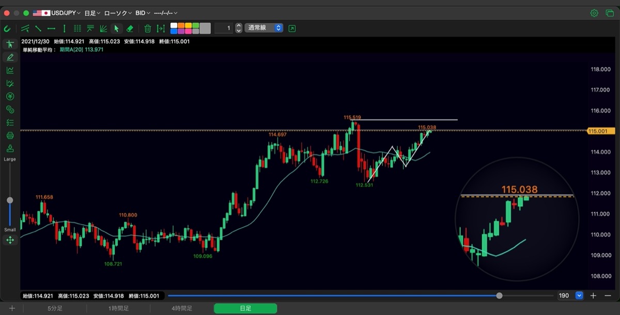Open the technical indicators chart icon
The height and width of the screenshot is (315, 620).
(x=10, y=70)
